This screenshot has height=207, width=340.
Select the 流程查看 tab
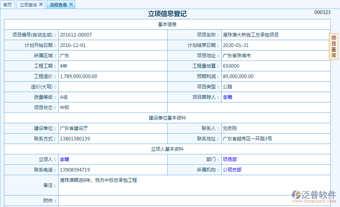(x=58, y=5)
